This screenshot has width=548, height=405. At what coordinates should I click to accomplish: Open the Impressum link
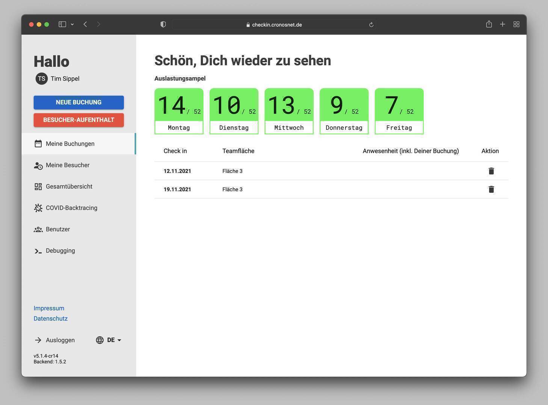click(x=49, y=308)
